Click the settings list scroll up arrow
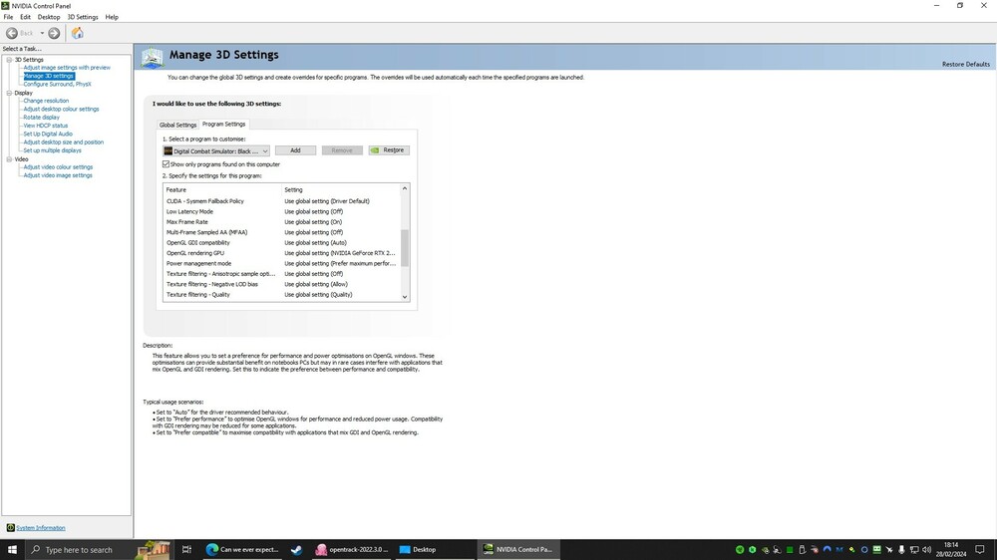This screenshot has width=997, height=560. [x=405, y=188]
